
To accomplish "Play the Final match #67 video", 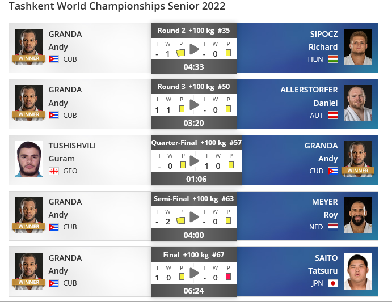I will pyautogui.click(x=194, y=273).
